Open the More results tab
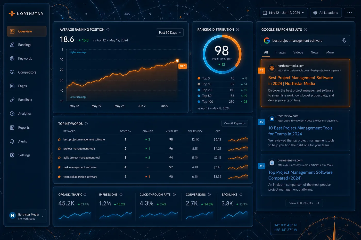Viewport: 361px width, 240px height. 330,52
